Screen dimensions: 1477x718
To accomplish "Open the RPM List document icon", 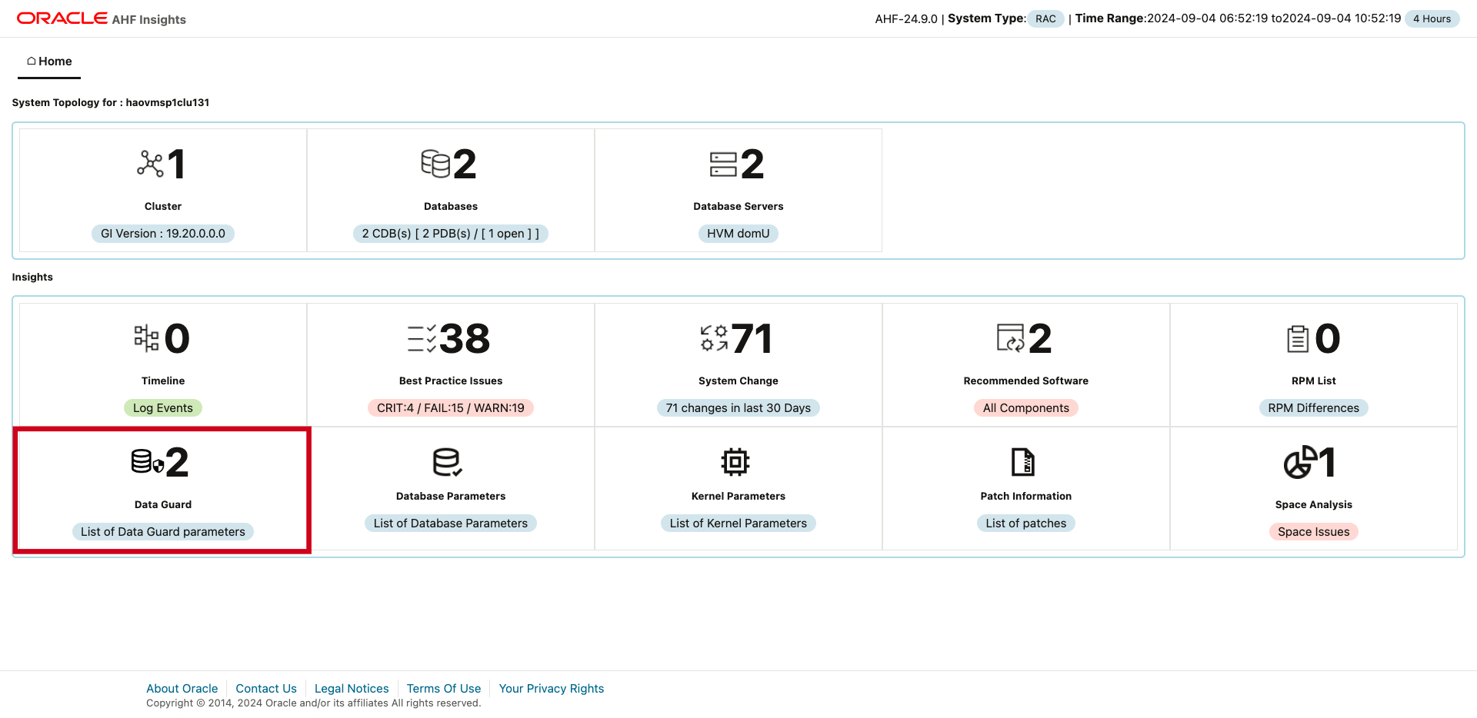I will point(1299,338).
